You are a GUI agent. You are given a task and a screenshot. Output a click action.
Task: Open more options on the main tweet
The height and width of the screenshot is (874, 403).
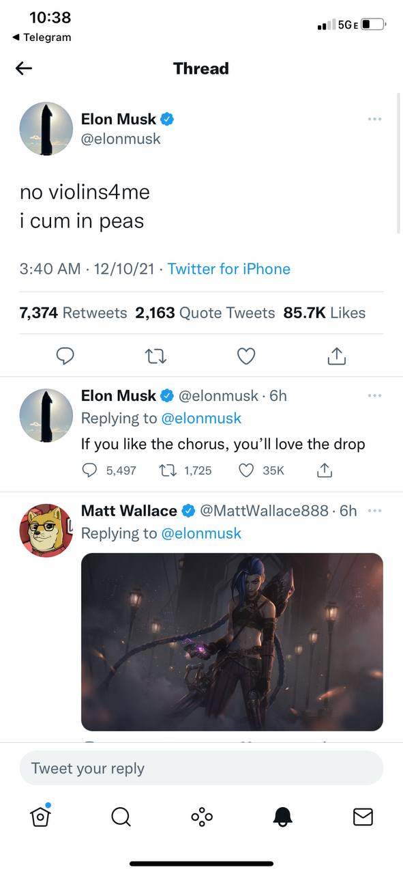[x=374, y=119]
